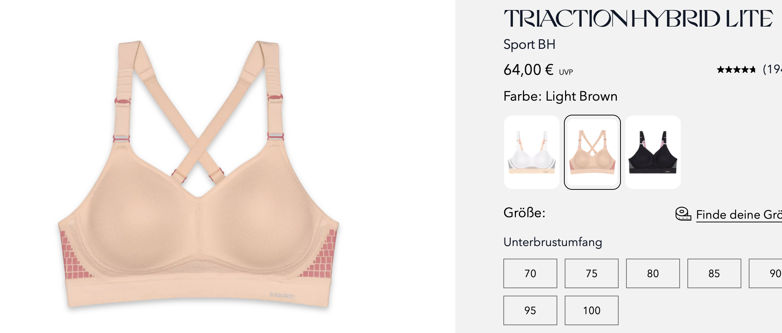The image size is (782, 333).
Task: Choose underbust size 95
Action: point(530,310)
